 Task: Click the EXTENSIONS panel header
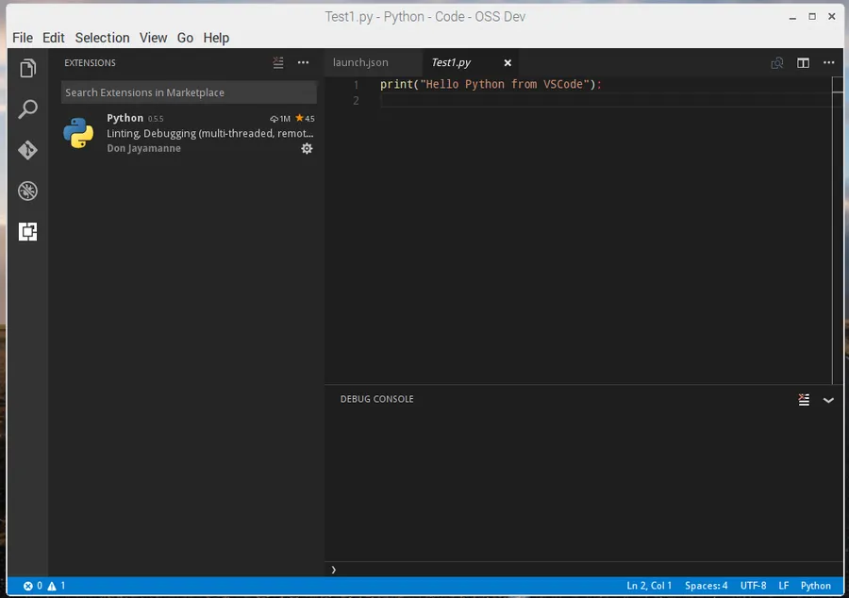pyautogui.click(x=90, y=63)
